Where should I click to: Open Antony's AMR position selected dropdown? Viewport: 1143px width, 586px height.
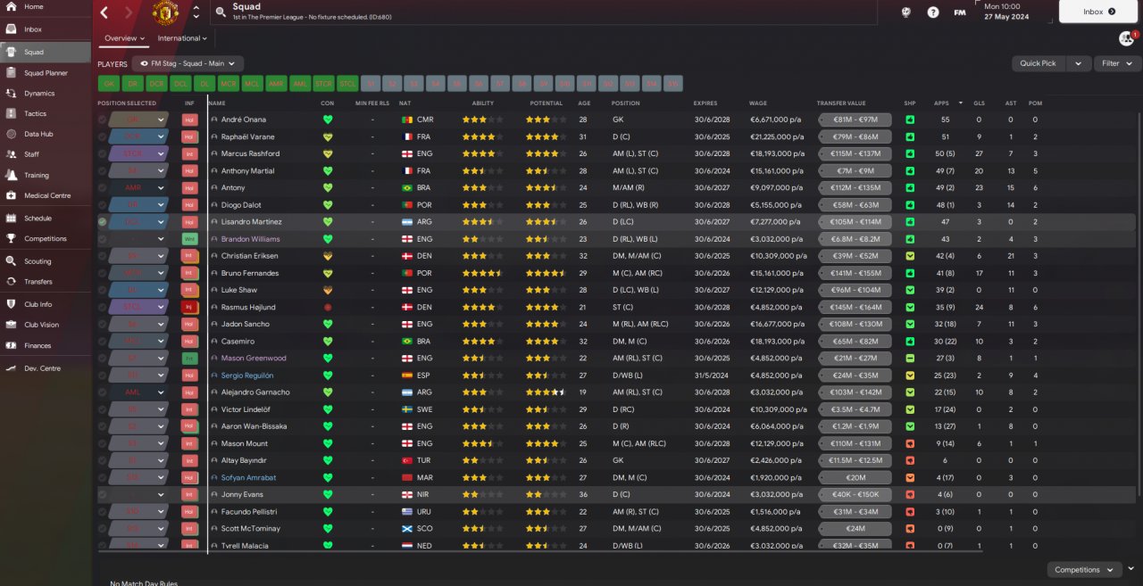138,187
